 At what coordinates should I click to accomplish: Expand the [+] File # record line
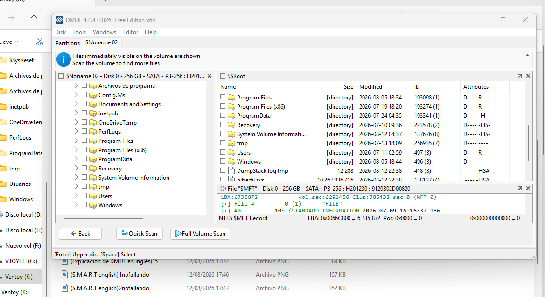[225, 204]
